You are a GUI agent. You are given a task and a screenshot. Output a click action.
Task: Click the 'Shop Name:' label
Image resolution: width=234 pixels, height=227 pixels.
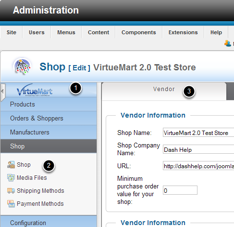135,133
